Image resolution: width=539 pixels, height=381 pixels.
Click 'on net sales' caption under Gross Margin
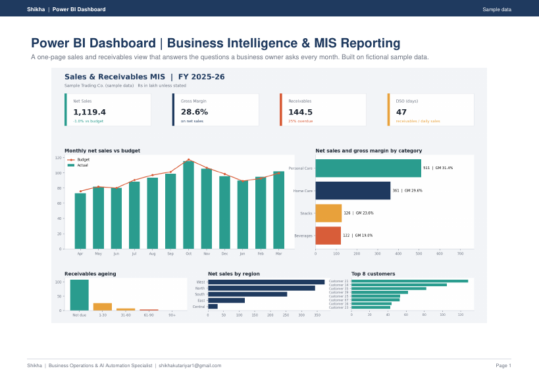click(x=192, y=121)
